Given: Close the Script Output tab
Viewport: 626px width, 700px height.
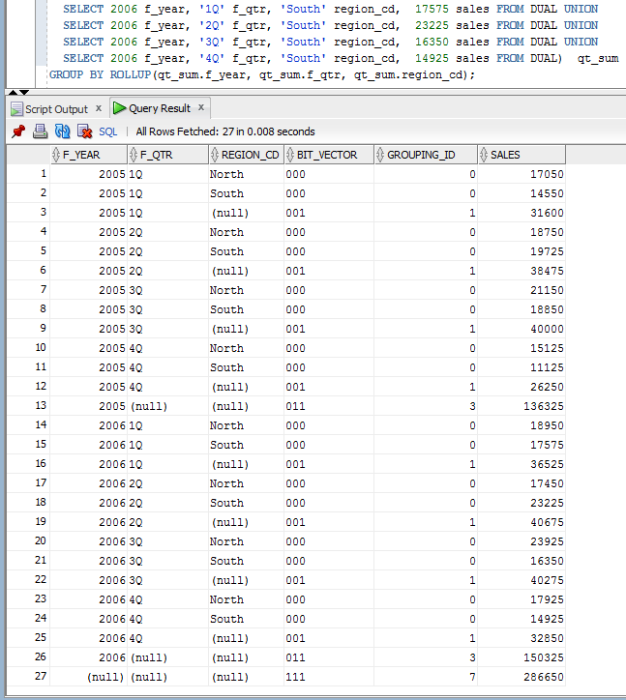Looking at the screenshot, I should coord(99,108).
